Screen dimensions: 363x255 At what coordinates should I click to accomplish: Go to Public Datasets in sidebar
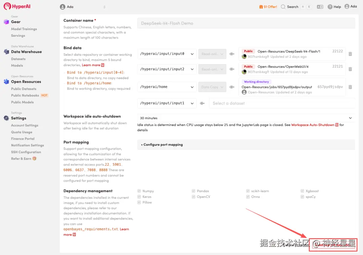(x=24, y=89)
